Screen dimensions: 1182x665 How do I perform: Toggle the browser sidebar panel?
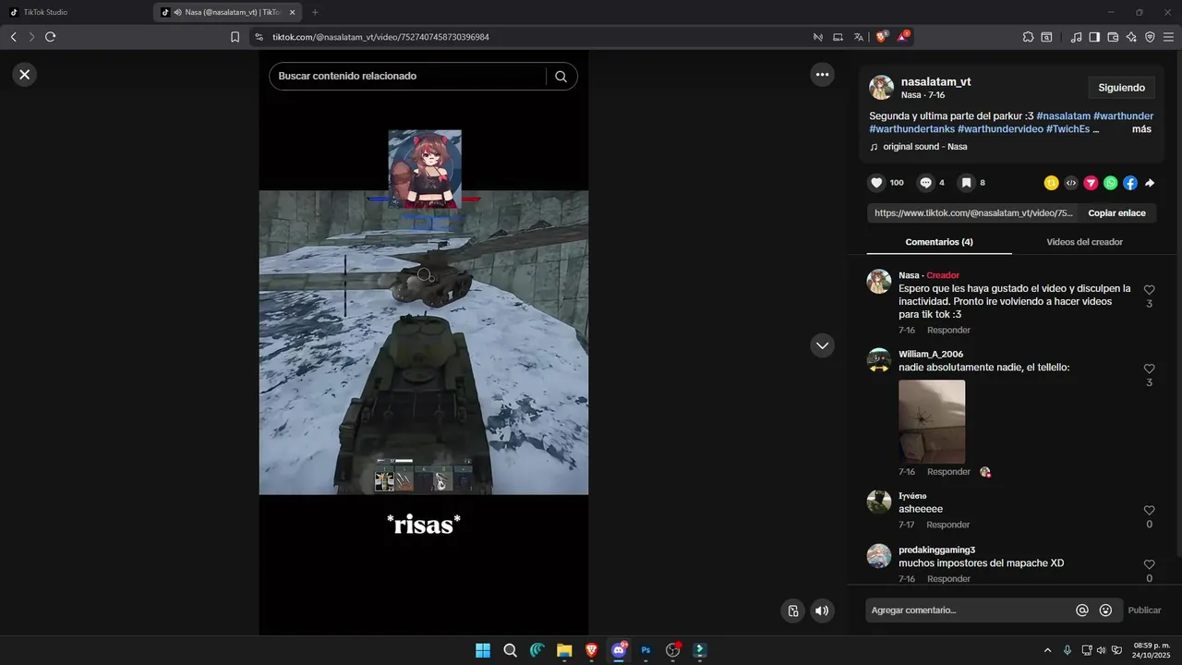(x=1094, y=37)
